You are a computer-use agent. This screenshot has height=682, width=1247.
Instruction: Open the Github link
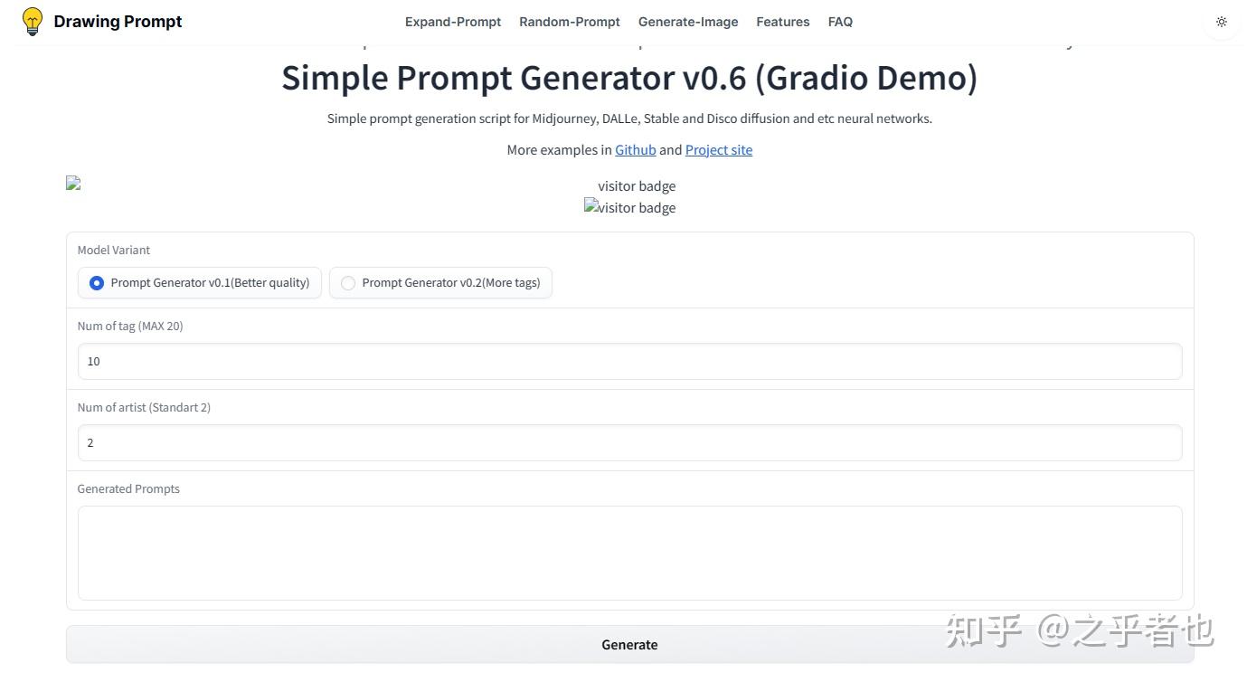pos(635,150)
